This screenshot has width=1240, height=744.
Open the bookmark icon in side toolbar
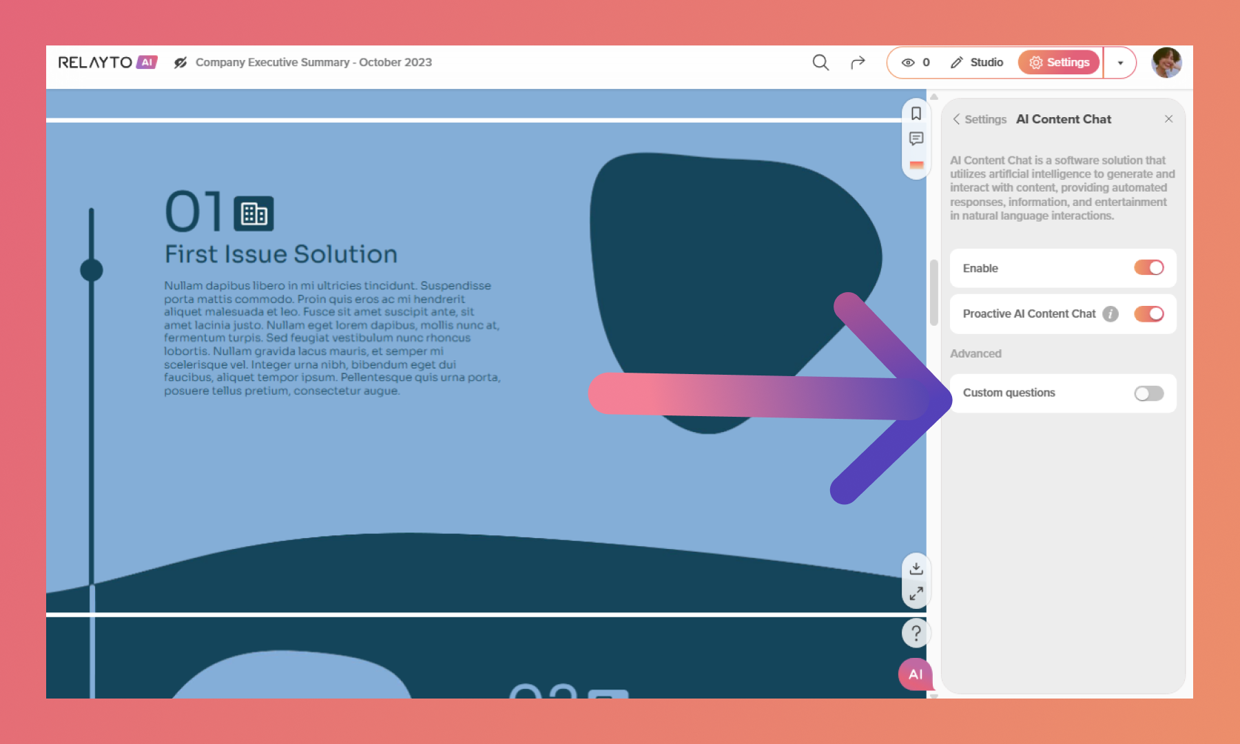pos(916,114)
